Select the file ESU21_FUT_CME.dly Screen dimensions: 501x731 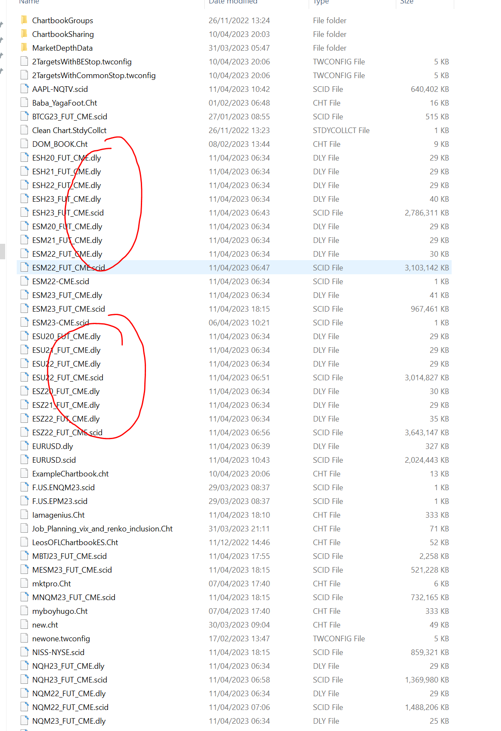(66, 350)
